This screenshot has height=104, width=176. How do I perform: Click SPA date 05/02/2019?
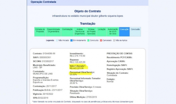click(43, 98)
